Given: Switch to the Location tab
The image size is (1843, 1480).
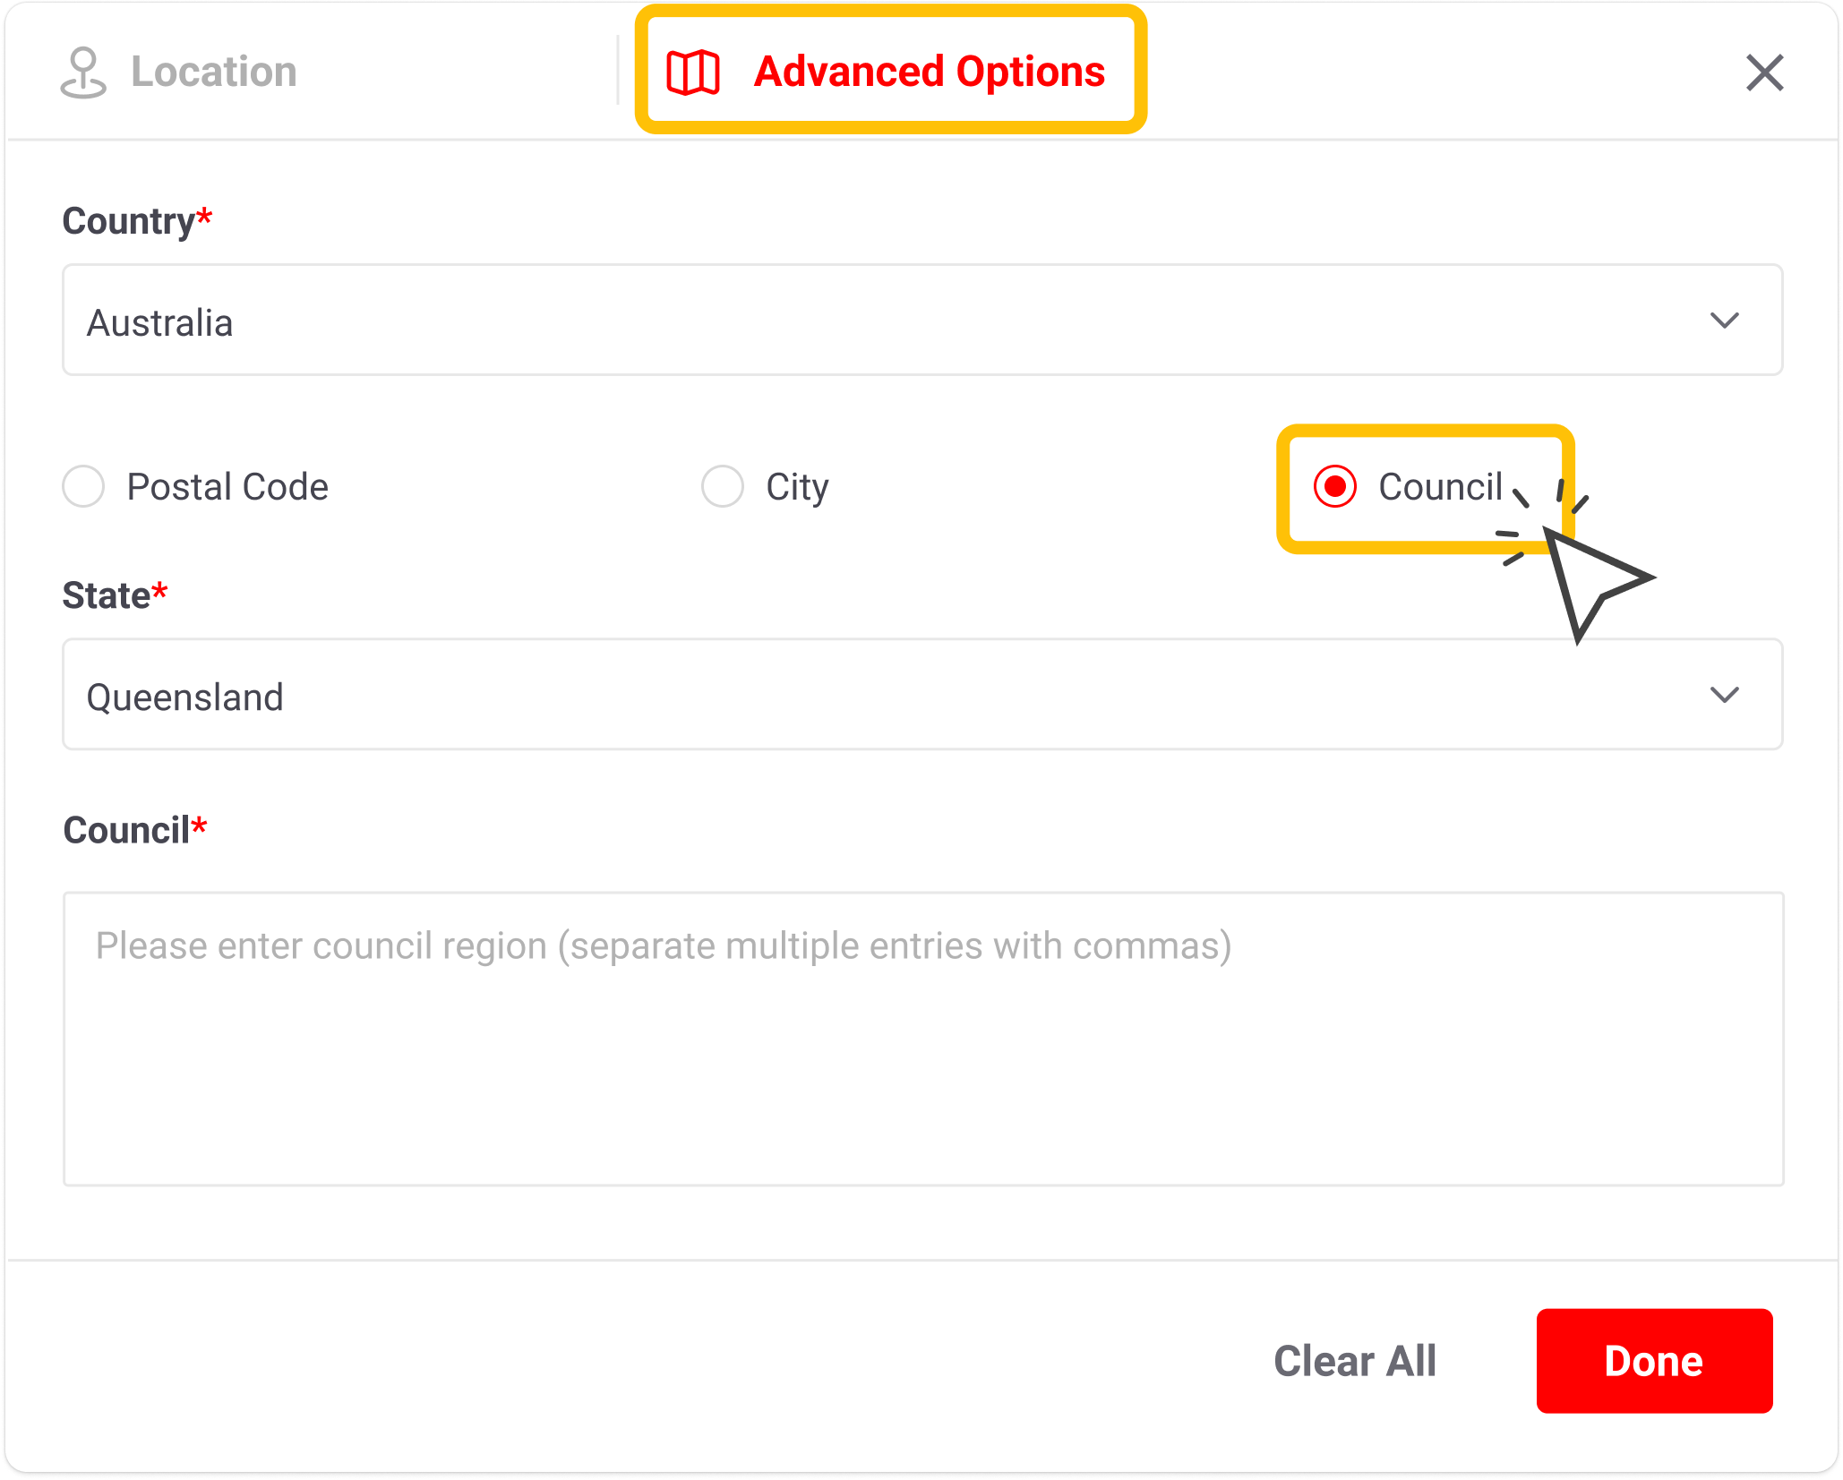Looking at the screenshot, I should 213,73.
